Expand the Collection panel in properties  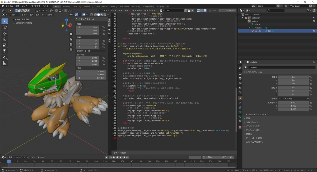(x=251, y=122)
